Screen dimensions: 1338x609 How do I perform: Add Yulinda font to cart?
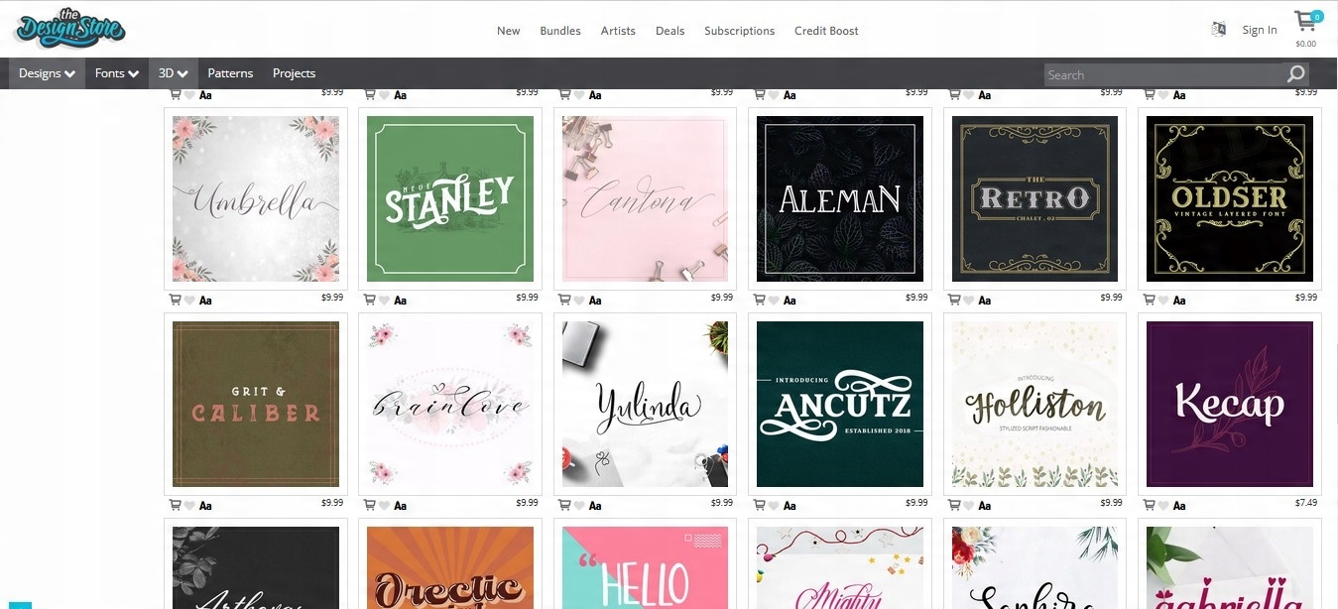click(564, 505)
